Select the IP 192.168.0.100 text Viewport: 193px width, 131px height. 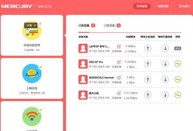(x=99, y=67)
